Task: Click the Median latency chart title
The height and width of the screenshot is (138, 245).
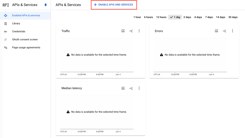Action: click(72, 88)
